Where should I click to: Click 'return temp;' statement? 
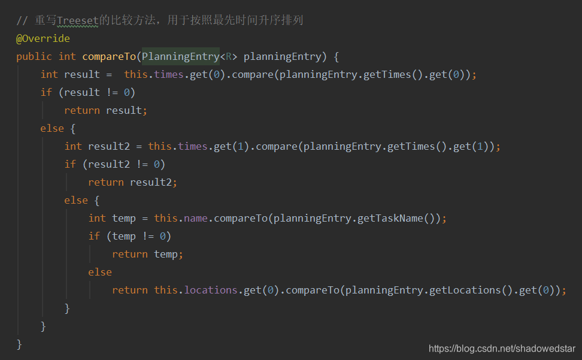(147, 254)
